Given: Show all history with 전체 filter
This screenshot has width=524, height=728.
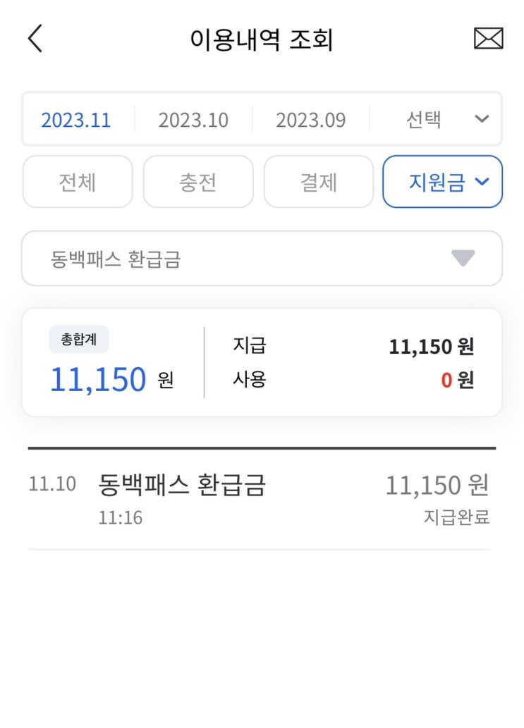Looking at the screenshot, I should pos(78,182).
